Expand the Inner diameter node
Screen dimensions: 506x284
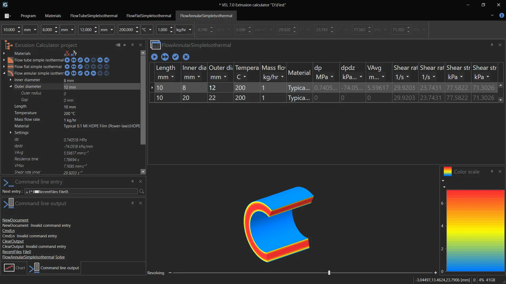point(11,80)
